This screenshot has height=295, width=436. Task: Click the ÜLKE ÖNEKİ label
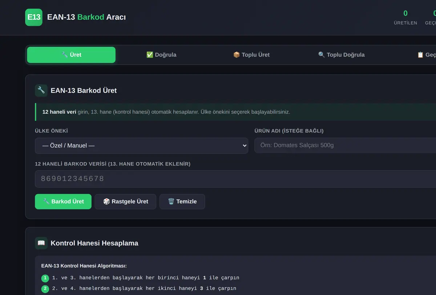tap(51, 131)
